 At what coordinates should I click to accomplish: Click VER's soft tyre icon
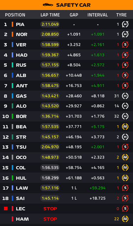point(125,45)
